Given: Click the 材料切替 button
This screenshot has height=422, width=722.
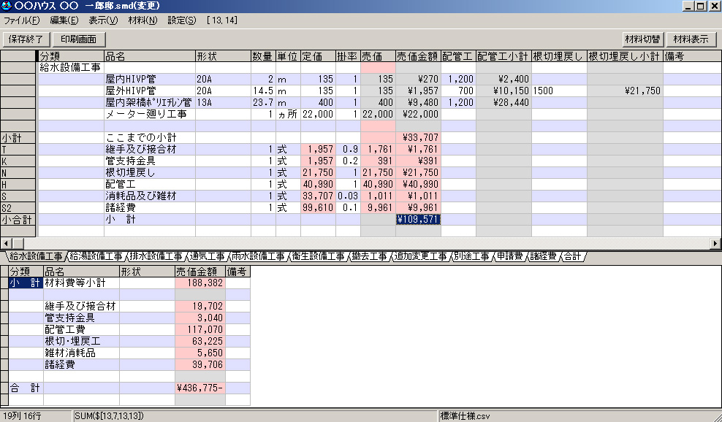Looking at the screenshot, I should tap(642, 39).
